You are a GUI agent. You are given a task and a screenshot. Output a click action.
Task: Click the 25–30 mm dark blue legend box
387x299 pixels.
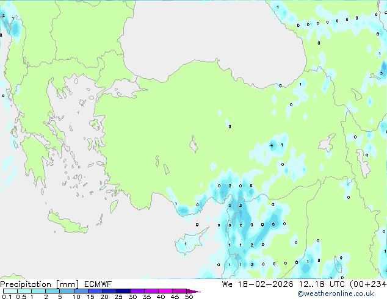(123, 291)
